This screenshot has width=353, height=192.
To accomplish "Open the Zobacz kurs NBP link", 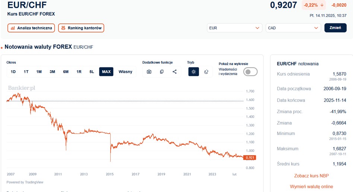I will (x=311, y=176).
